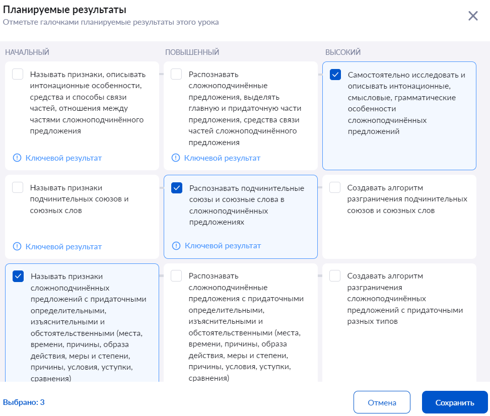Check 'Распознавать сложноподчинённые предложения, выделять главную' checkbox

pyautogui.click(x=176, y=75)
